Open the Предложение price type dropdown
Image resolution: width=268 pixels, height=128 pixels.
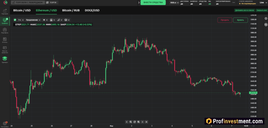point(33,20)
